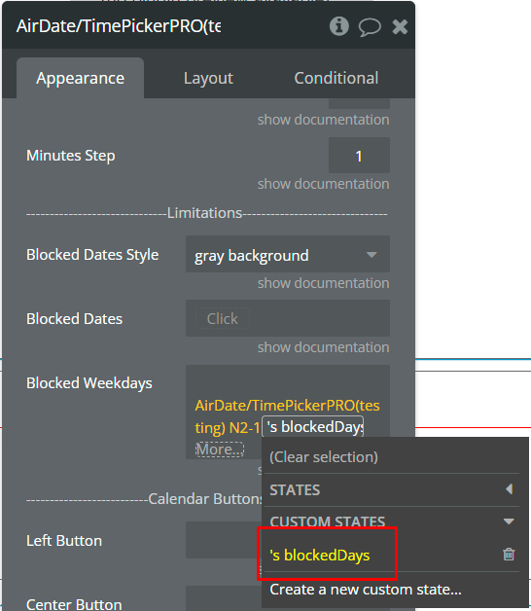Click the 's blockedDays expression token
The image size is (531, 611).
click(313, 427)
